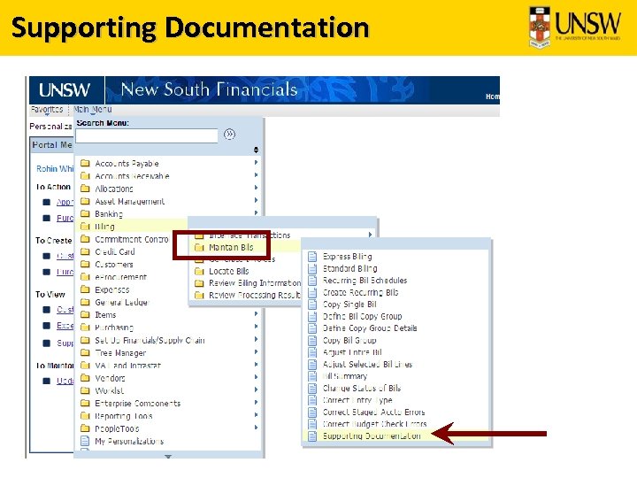Click the General Ledger folder icon
This screenshot has width=637, height=478.
pos(85,302)
